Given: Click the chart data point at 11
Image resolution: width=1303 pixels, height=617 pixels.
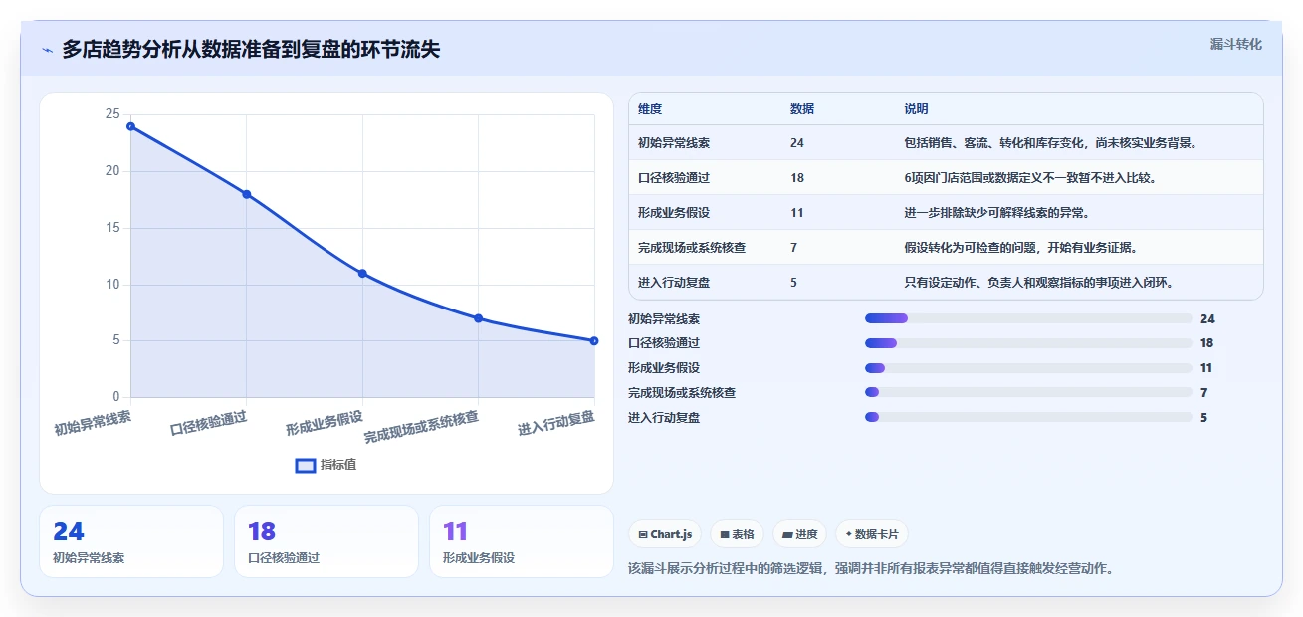Looking at the screenshot, I should point(362,273).
